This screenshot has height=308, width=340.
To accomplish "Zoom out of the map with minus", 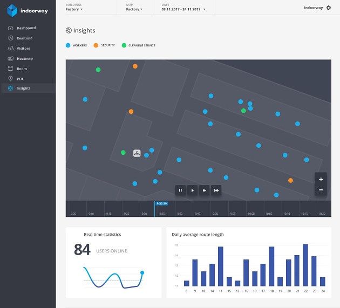I will 321,190.
